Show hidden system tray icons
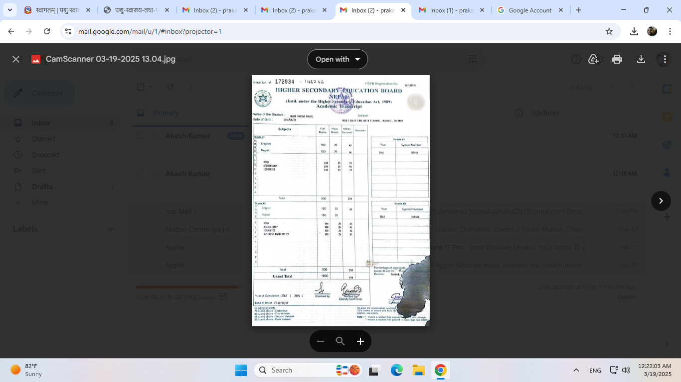The image size is (681, 382). point(576,370)
